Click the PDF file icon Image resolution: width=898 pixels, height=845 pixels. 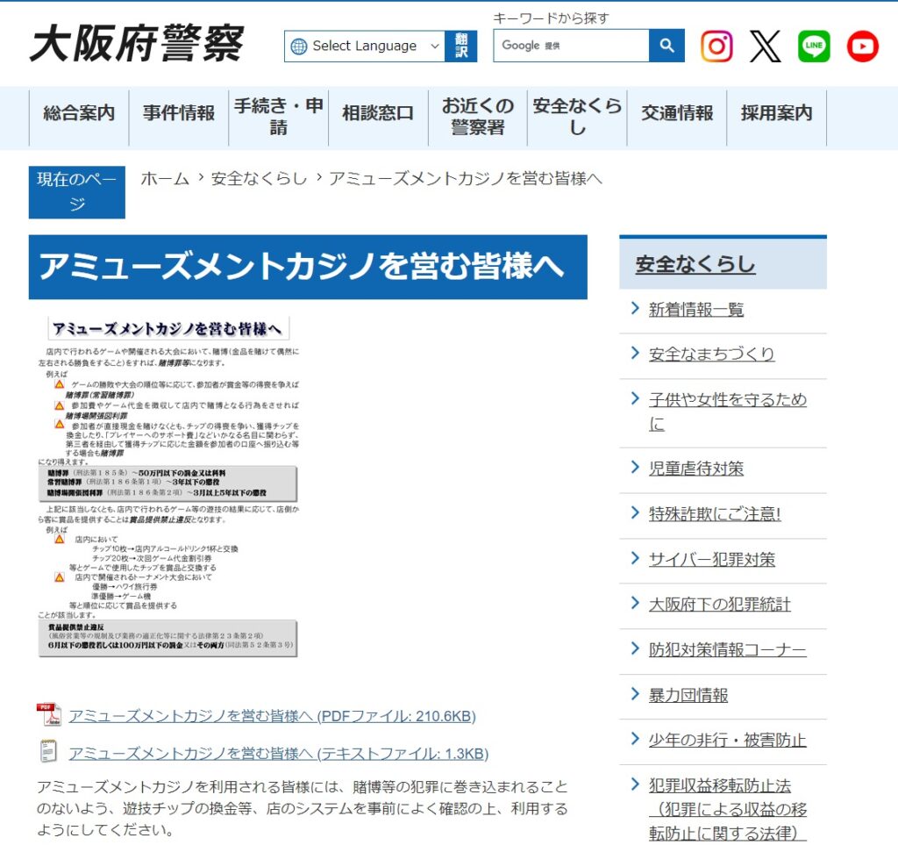(47, 715)
